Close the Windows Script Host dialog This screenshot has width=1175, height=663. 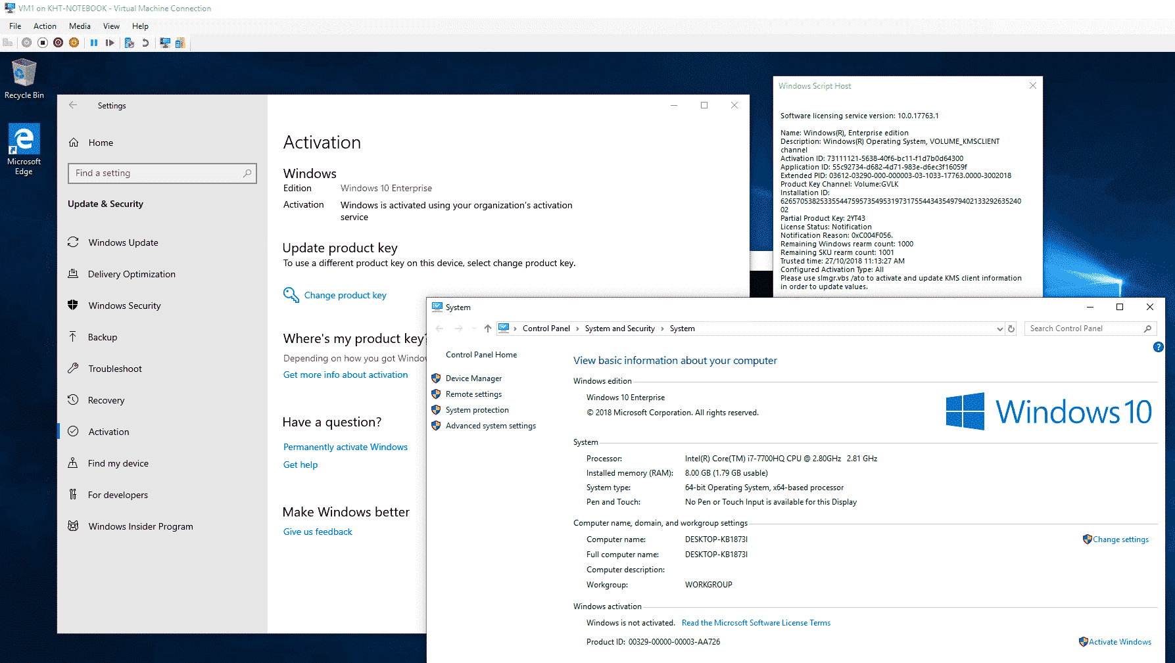coord(1032,85)
